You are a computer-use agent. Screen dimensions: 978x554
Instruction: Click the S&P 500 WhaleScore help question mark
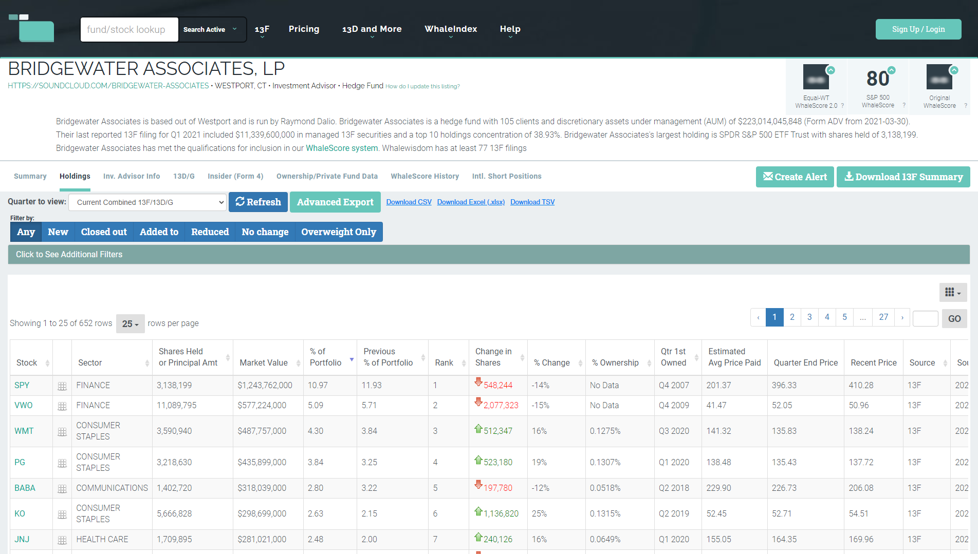point(904,105)
